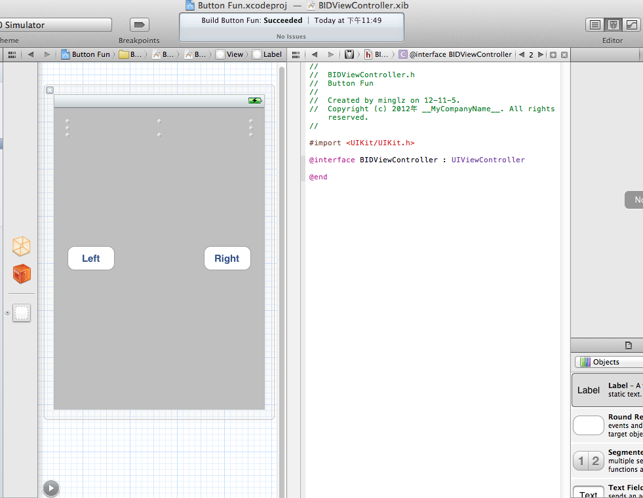The width and height of the screenshot is (643, 498).
Task: Close the view canvas with X button
Action: (x=50, y=90)
